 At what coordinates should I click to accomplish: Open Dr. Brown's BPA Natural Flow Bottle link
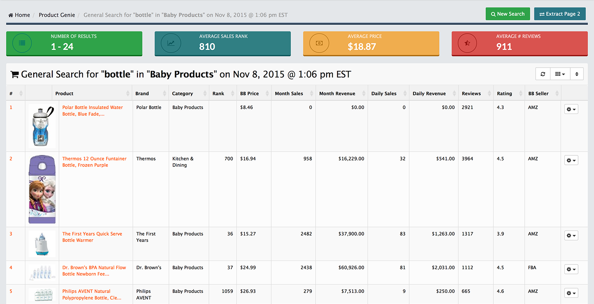pyautogui.click(x=94, y=271)
